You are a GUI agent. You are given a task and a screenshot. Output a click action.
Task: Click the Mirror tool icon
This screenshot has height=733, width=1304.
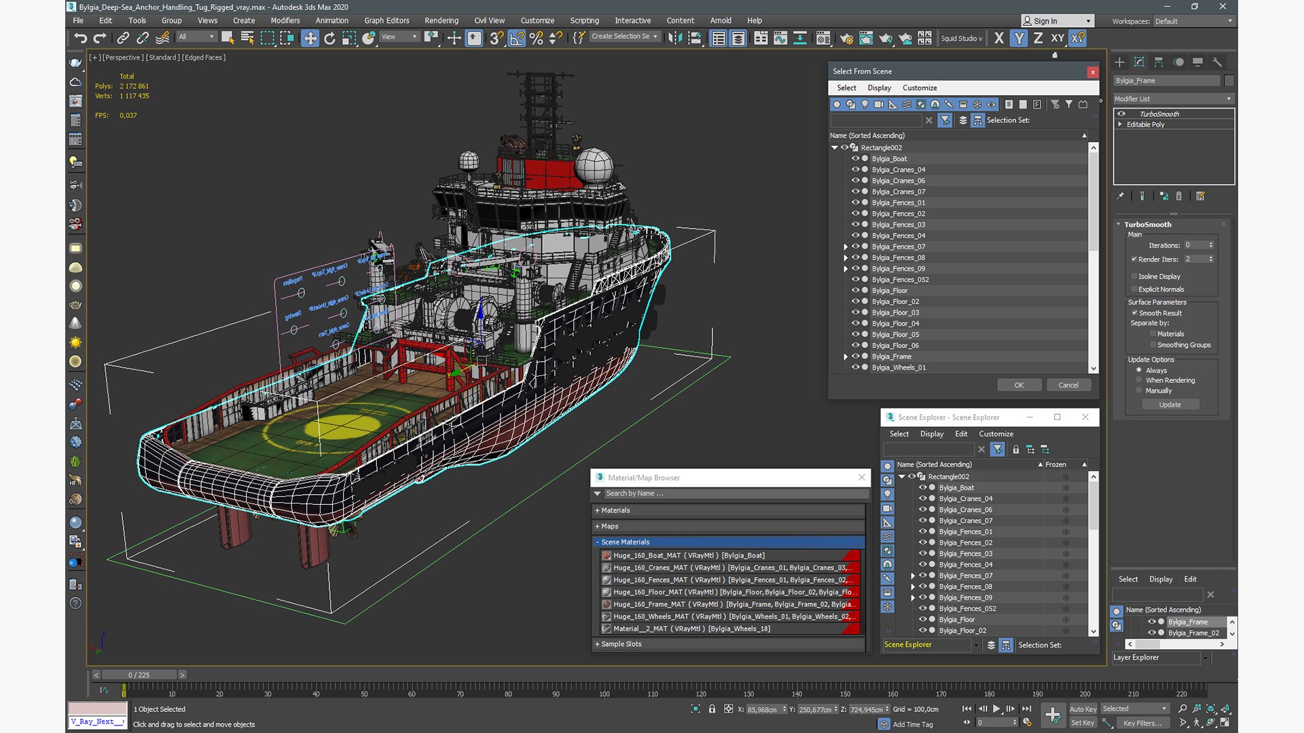click(675, 38)
